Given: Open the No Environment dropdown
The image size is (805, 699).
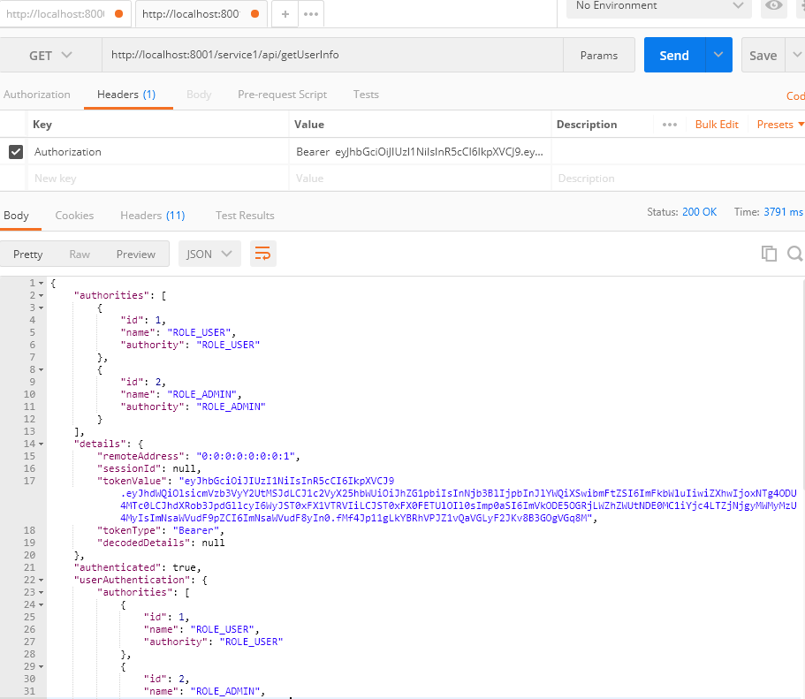Looking at the screenshot, I should [659, 6].
